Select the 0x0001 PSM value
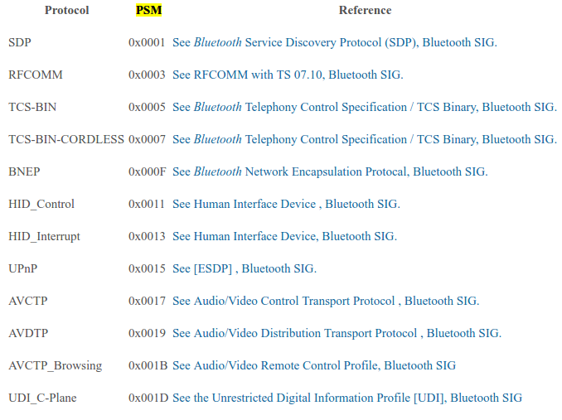This screenshot has height=420, width=562. pyautogui.click(x=147, y=42)
